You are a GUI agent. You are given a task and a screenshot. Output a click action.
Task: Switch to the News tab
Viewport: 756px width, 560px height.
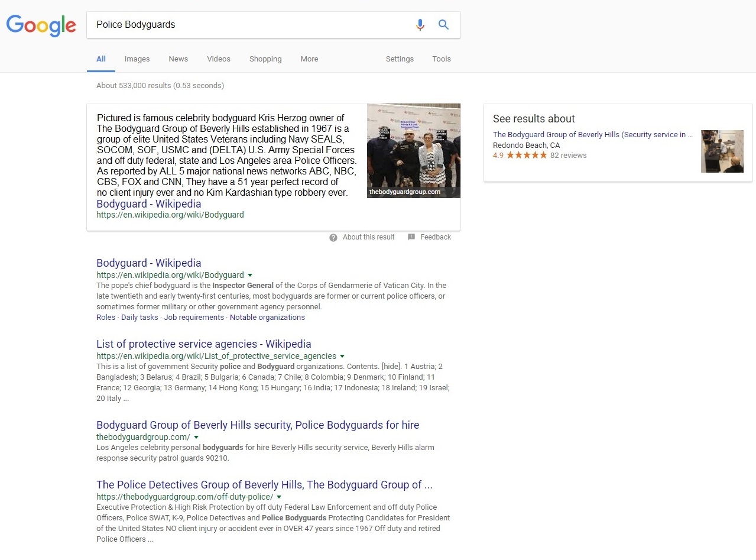click(x=178, y=59)
